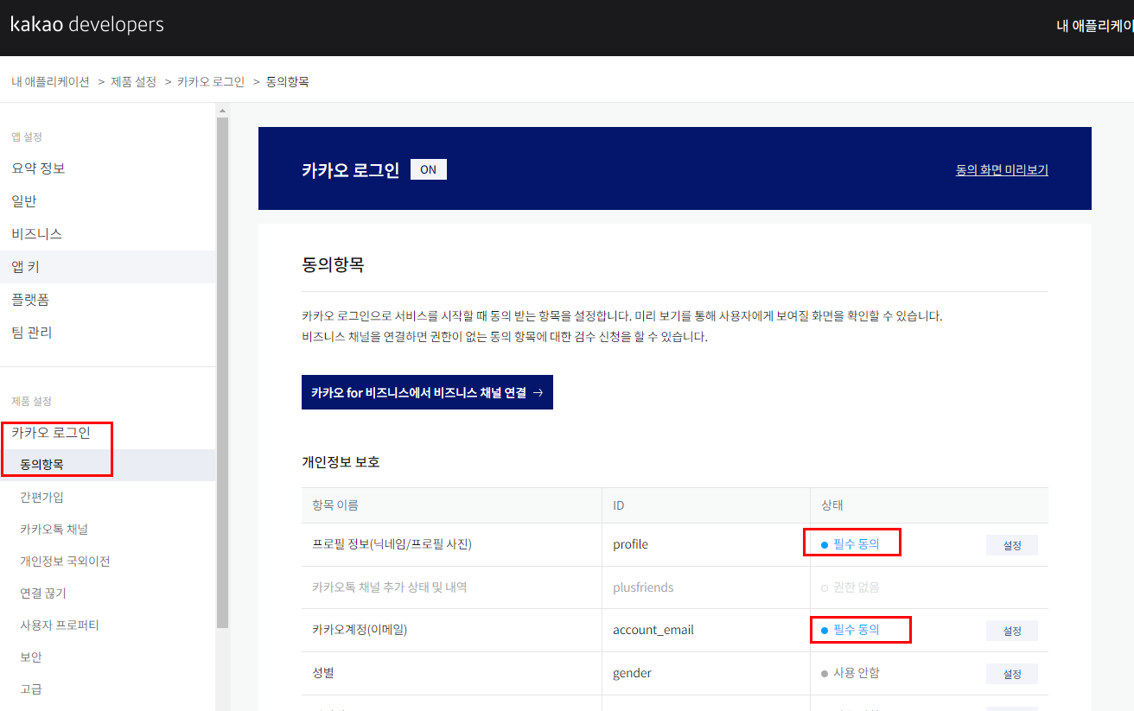
Task: Select 프로필 정보(닉네임/프로필 사진) cell
Action: pyautogui.click(x=452, y=544)
